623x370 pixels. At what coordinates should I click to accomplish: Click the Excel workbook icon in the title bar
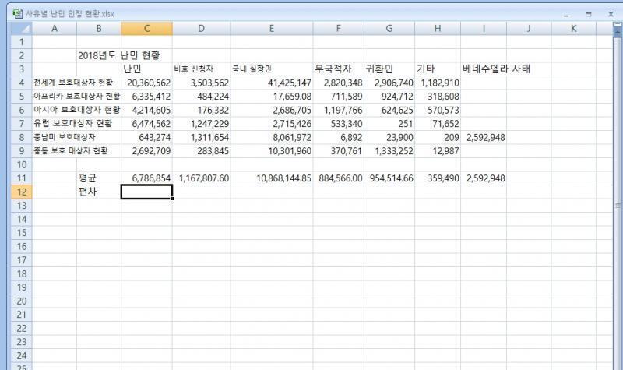pos(18,14)
